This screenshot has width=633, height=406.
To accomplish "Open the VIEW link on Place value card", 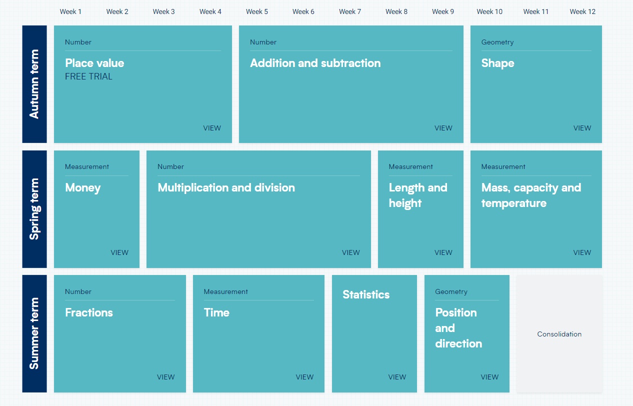I will 212,128.
